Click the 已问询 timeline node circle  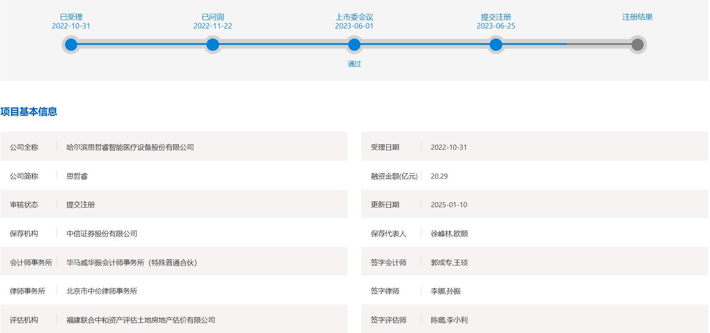point(213,44)
